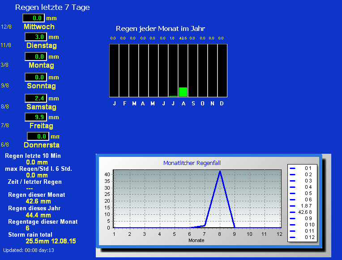Click the 'Regen letzte 7 Tage' heading
The height and width of the screenshot is (260, 342).
52,7
